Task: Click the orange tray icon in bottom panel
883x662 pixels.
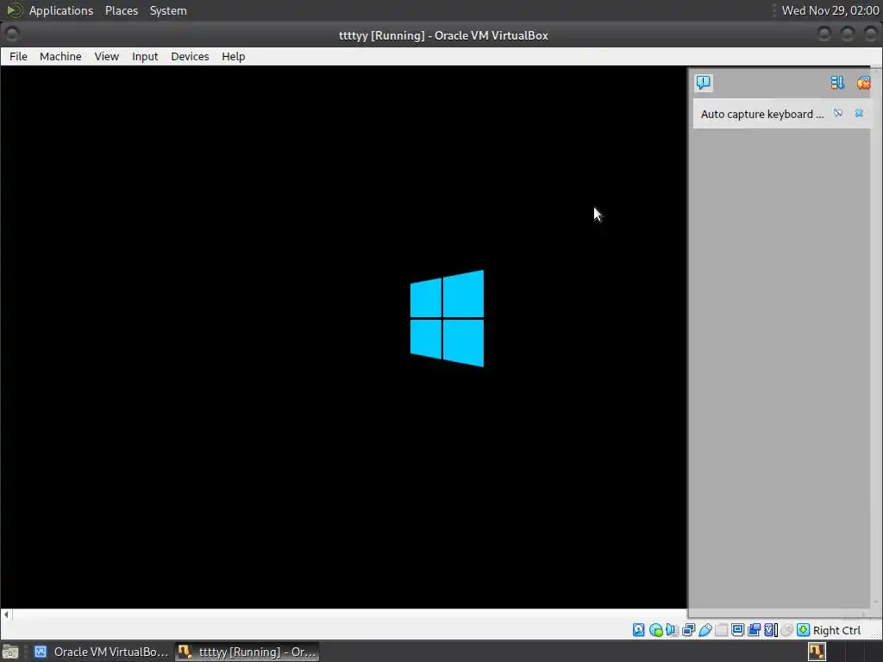Action: point(817,652)
